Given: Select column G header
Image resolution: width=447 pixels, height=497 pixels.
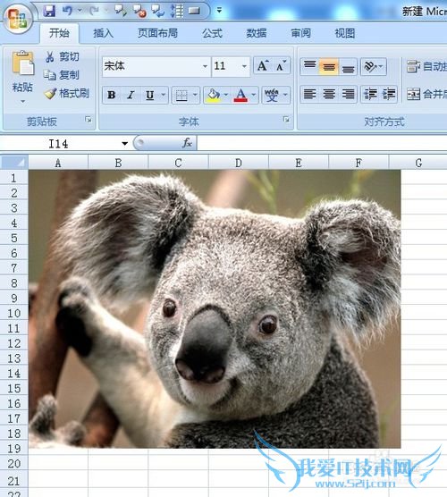Looking at the screenshot, I should tap(418, 163).
